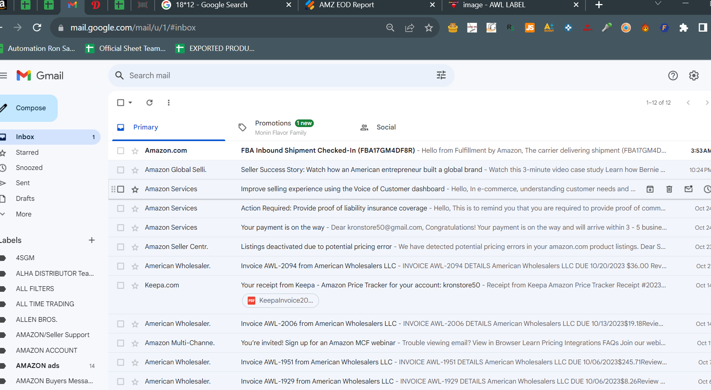Open the AMAZON/Seller Support label
711x390 pixels.
click(53, 335)
